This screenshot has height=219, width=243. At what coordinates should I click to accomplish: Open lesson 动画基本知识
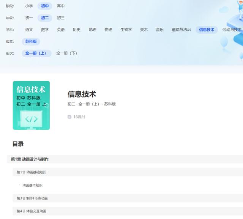click(32, 185)
